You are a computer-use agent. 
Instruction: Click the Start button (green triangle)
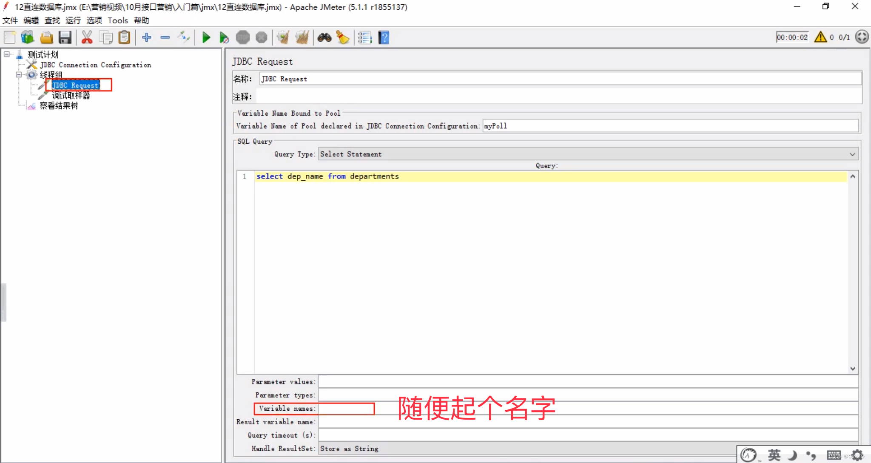click(x=206, y=37)
